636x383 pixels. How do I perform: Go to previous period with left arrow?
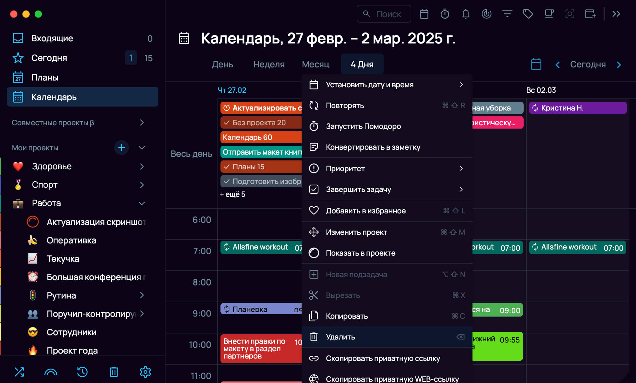click(558, 65)
